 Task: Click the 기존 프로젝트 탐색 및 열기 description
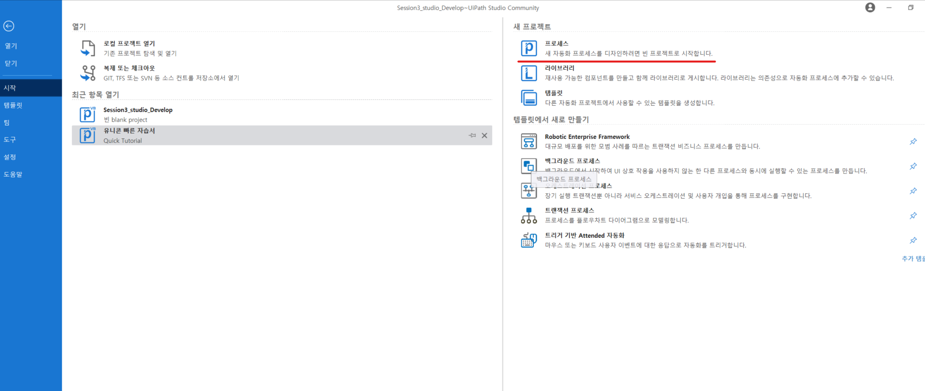[x=140, y=53]
